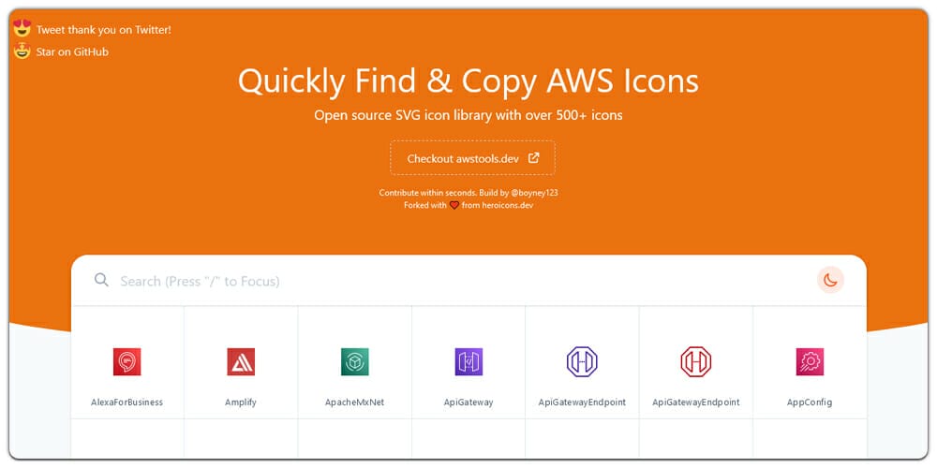
Task: Click the heart-eyes emoji icon
Action: tap(22, 29)
